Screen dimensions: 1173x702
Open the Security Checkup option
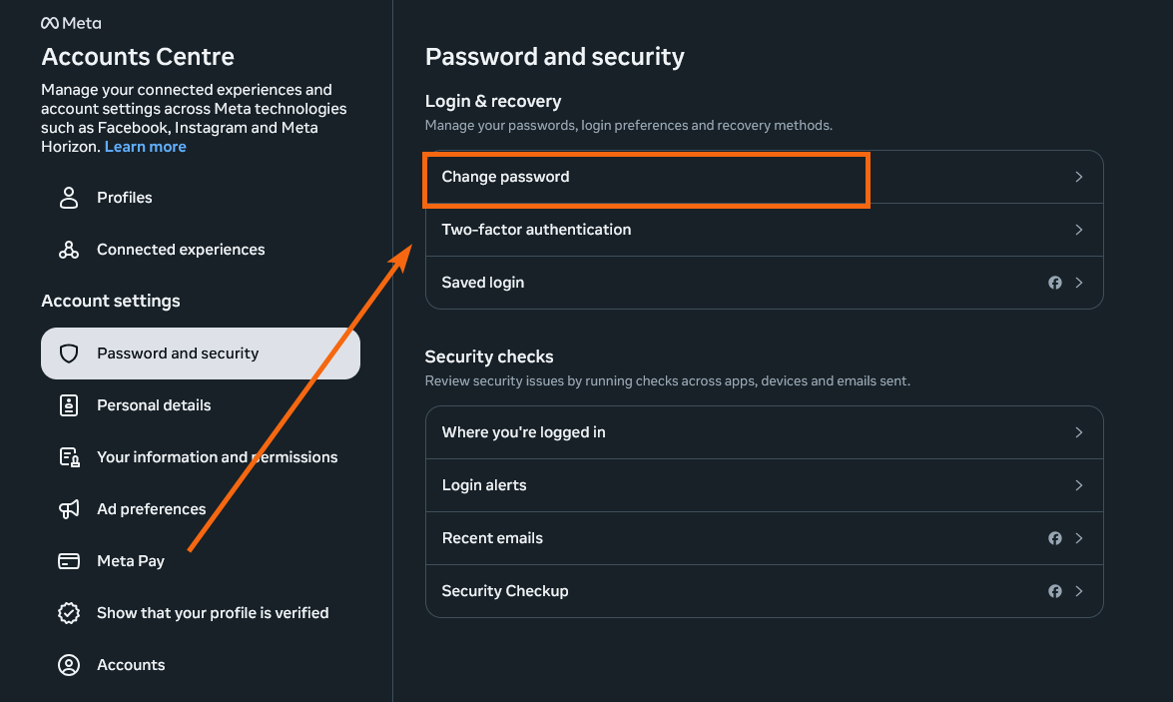pos(505,591)
